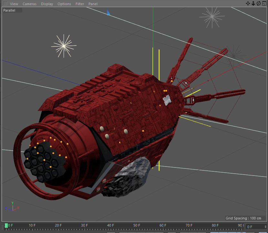Click the viewport grip handle beside View
Viewport: 268px width, 233px height.
[5, 4]
